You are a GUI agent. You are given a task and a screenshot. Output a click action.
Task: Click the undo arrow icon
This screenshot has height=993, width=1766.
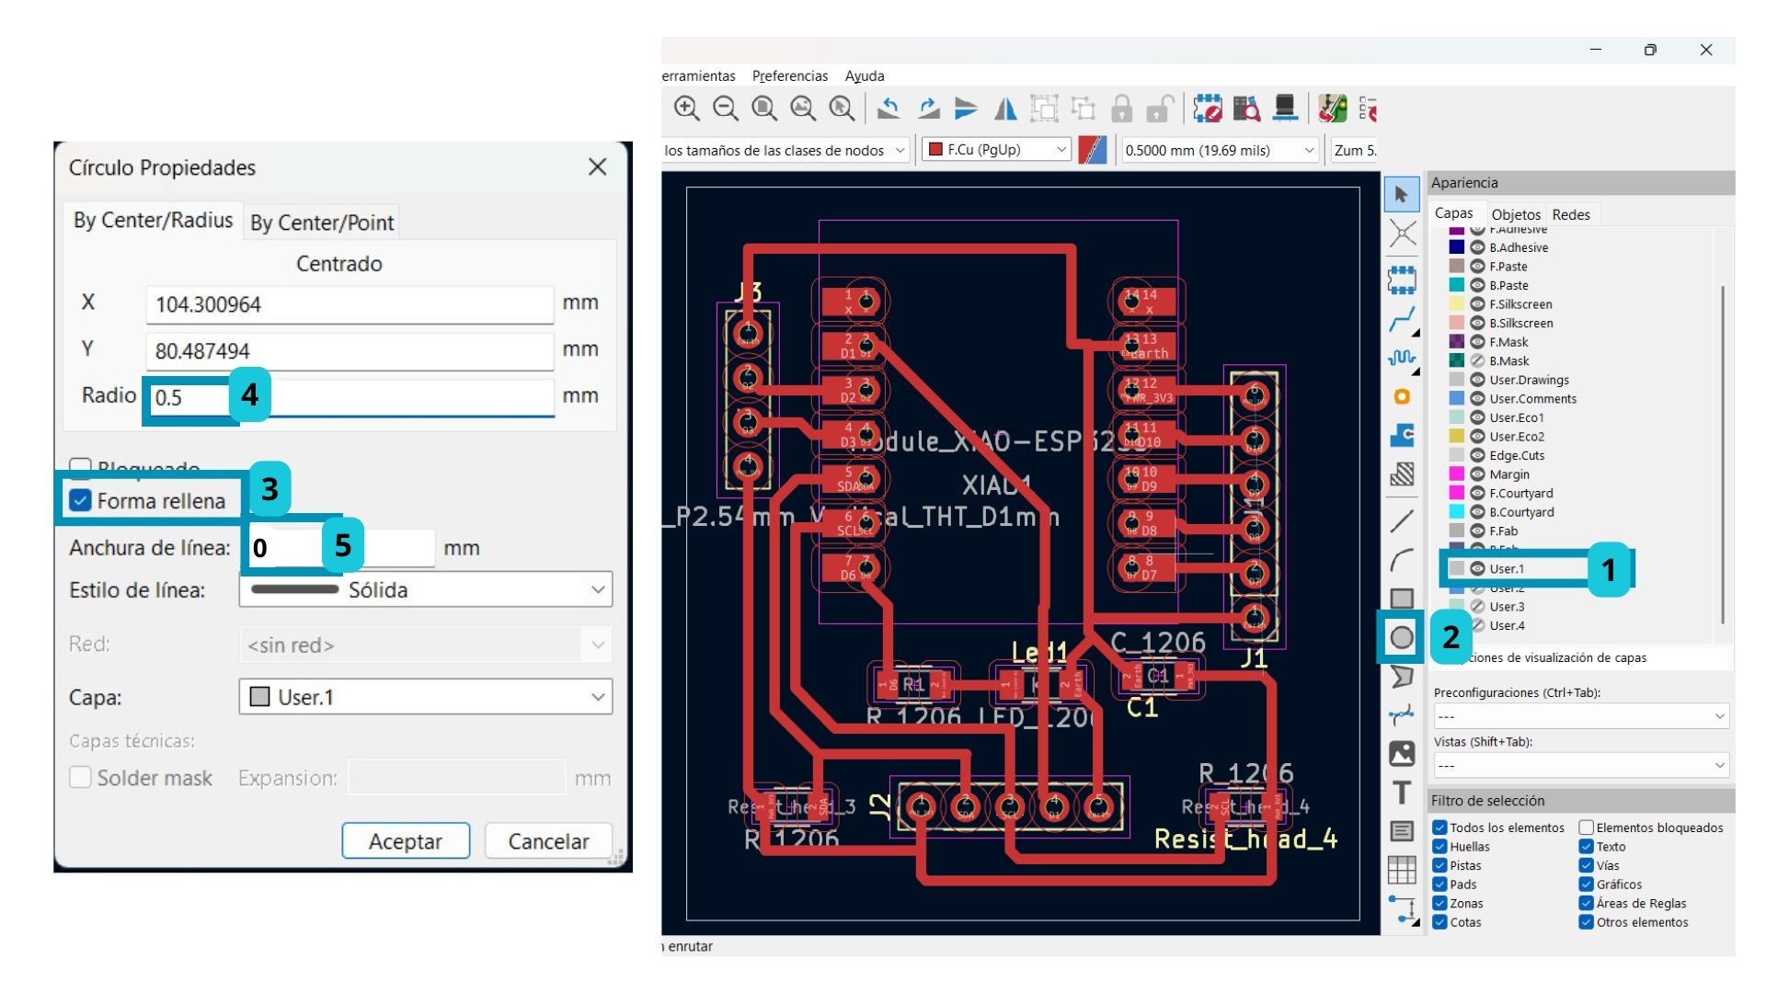tap(889, 108)
